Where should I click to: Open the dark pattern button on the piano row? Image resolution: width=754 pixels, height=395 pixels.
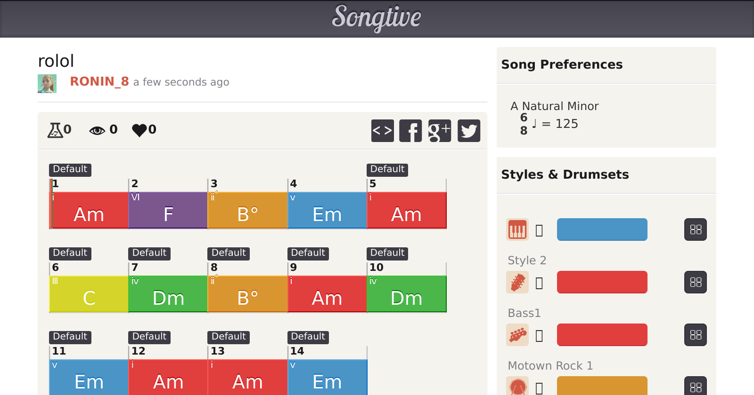696,230
